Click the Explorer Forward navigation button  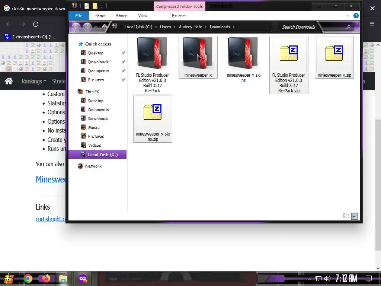pos(87,27)
